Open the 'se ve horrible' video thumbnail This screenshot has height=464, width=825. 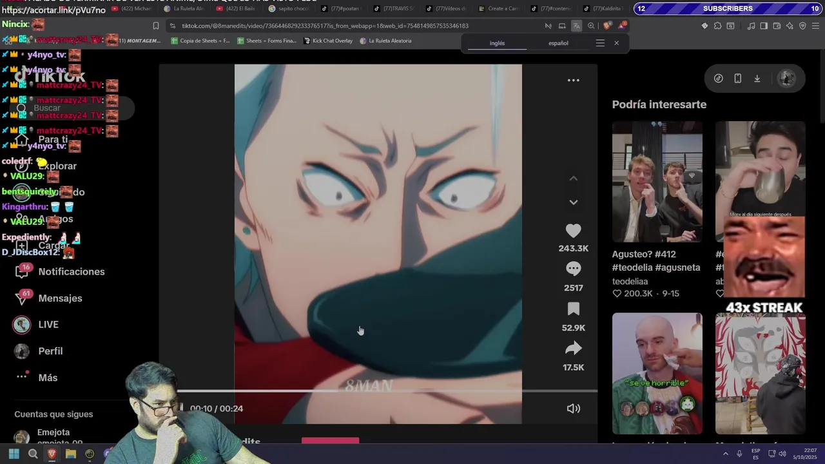[657, 374]
